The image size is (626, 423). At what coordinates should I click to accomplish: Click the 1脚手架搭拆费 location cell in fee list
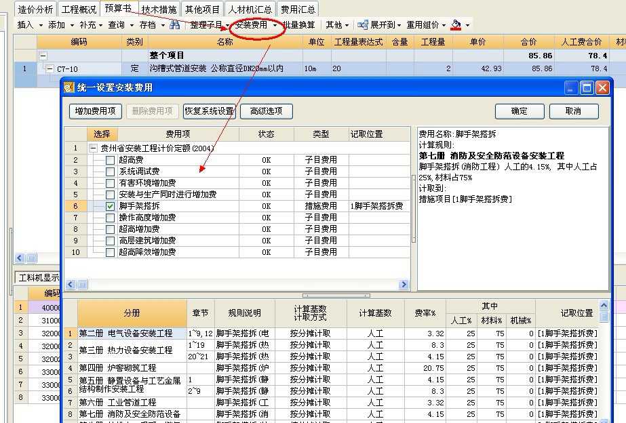(x=379, y=206)
